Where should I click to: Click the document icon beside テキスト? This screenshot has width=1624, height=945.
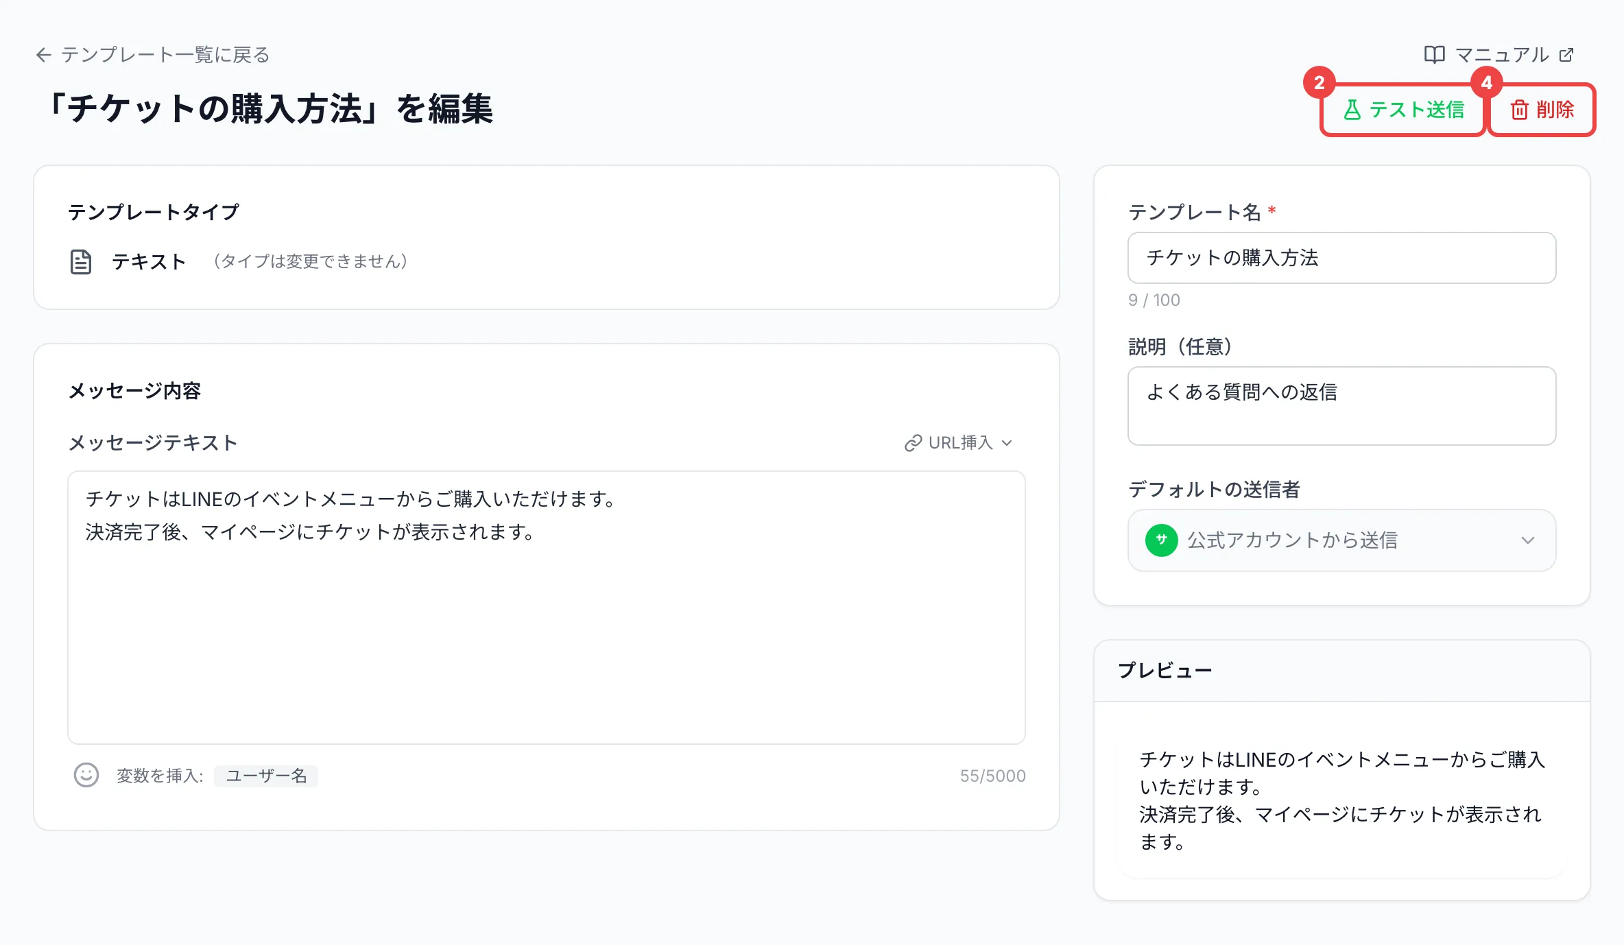coord(81,262)
